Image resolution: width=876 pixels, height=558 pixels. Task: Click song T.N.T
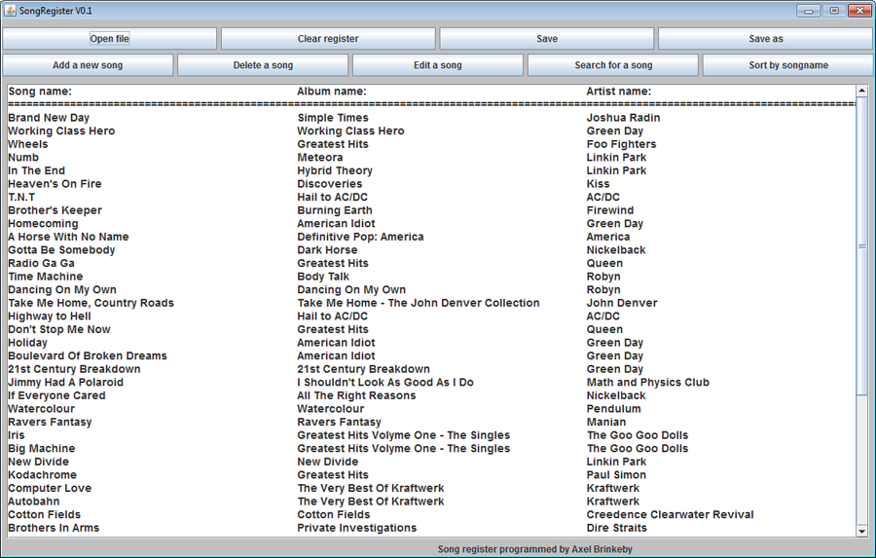pos(21,197)
